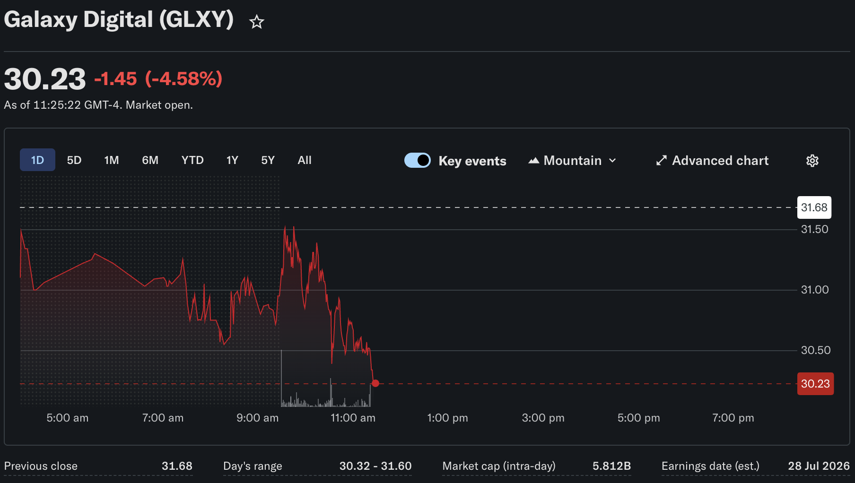Select the 6M time range tab
Screen dimensions: 855x483
tap(150, 160)
